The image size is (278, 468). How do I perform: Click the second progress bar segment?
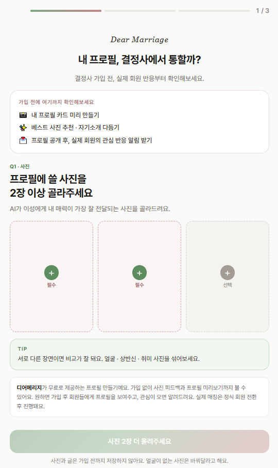click(140, 11)
